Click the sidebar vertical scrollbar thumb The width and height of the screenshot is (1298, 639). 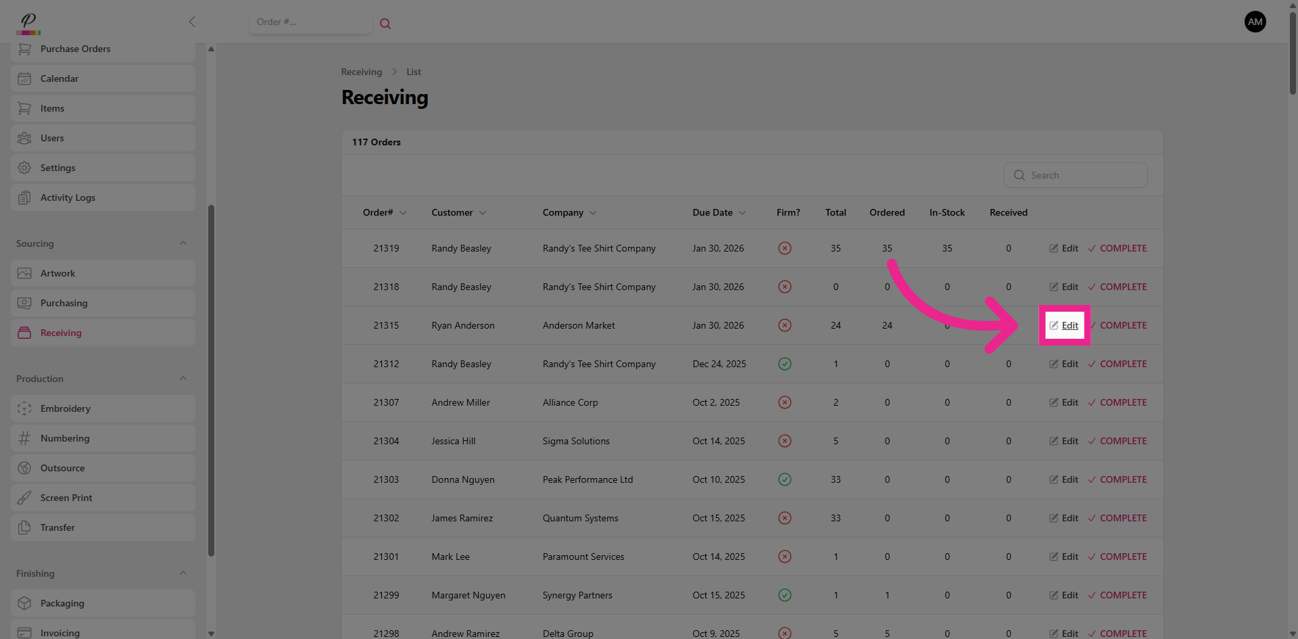pos(211,379)
